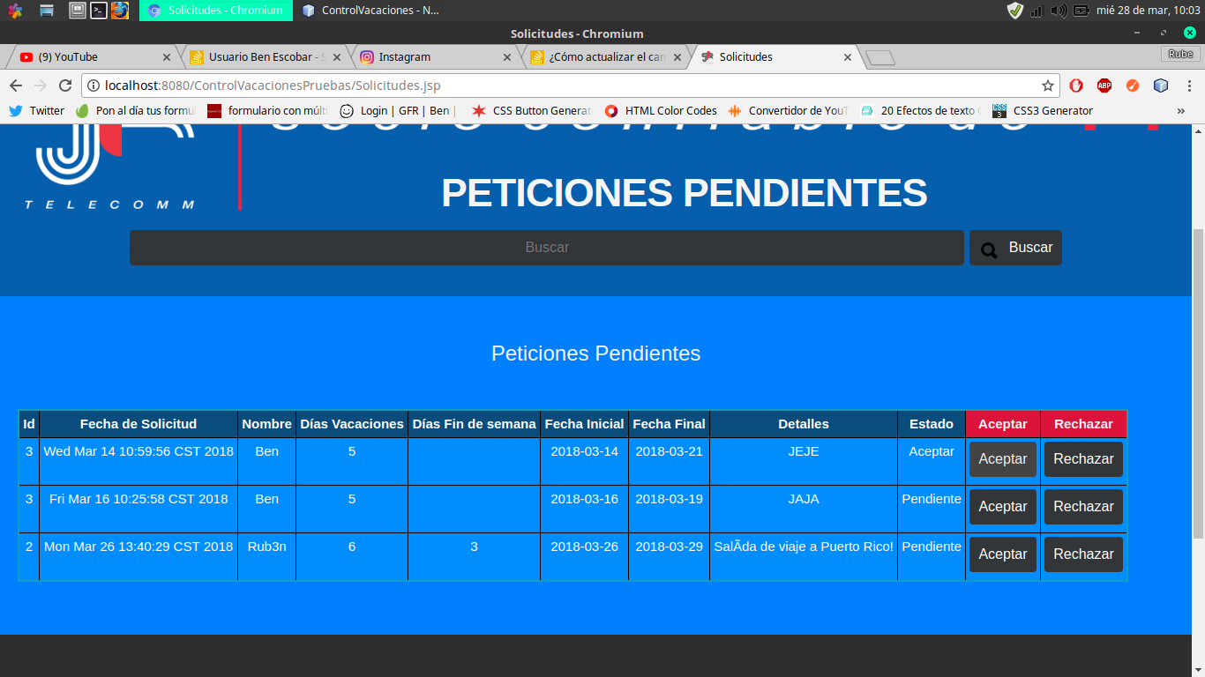
Task: Open the orange pencil extension icon
Action: [1133, 86]
